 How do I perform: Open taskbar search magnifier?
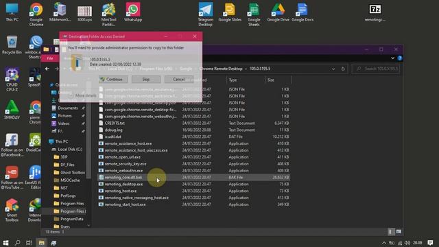[17, 242]
